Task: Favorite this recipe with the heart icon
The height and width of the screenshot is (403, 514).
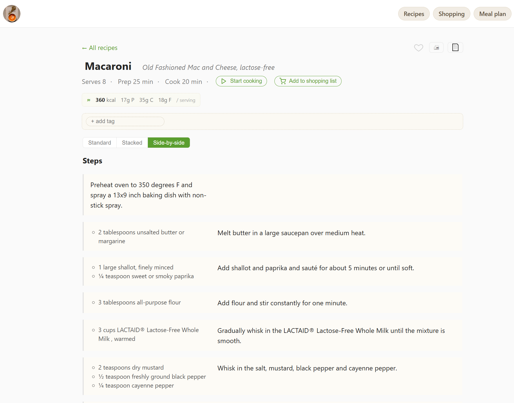Action: click(418, 48)
